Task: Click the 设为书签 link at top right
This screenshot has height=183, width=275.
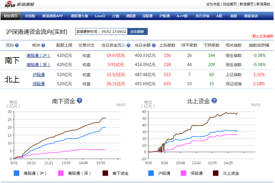Action: pos(213,4)
